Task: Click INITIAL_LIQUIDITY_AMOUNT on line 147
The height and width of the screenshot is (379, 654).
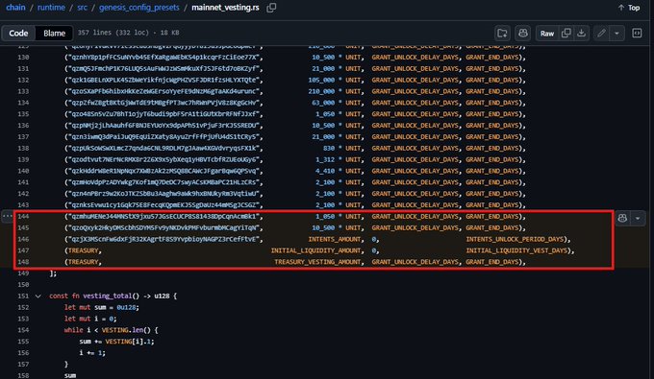Action: [315, 250]
